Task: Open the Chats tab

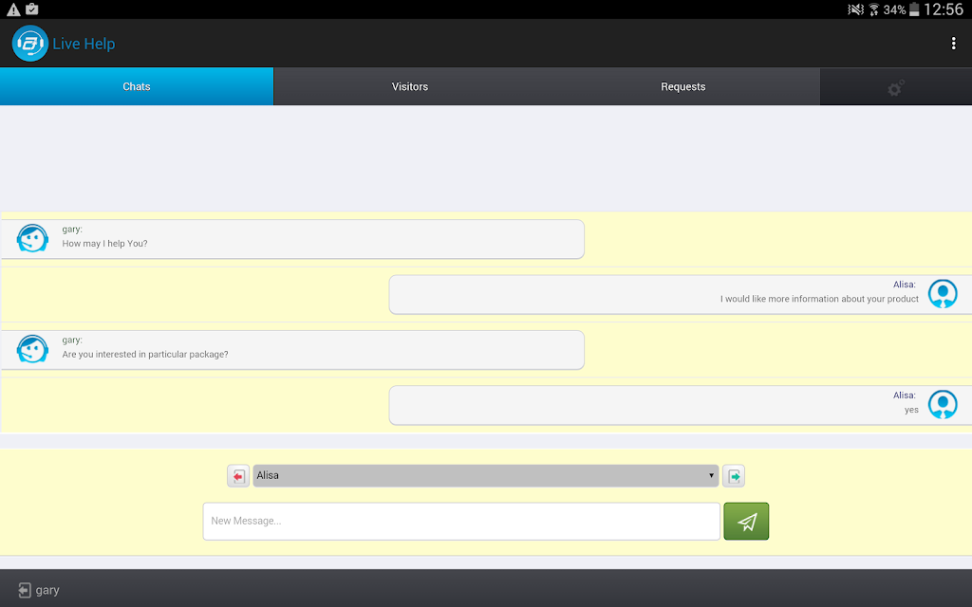Action: point(137,86)
